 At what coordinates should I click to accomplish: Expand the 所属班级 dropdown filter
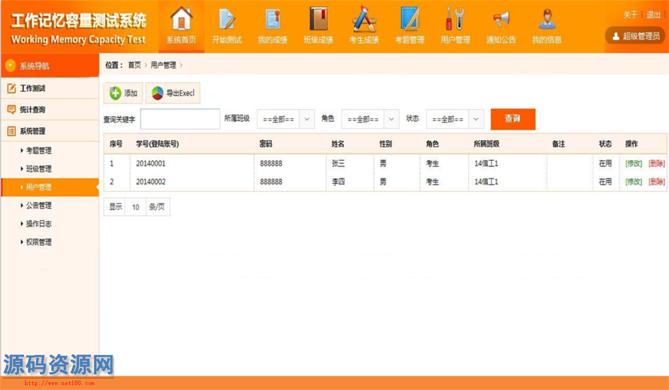285,119
